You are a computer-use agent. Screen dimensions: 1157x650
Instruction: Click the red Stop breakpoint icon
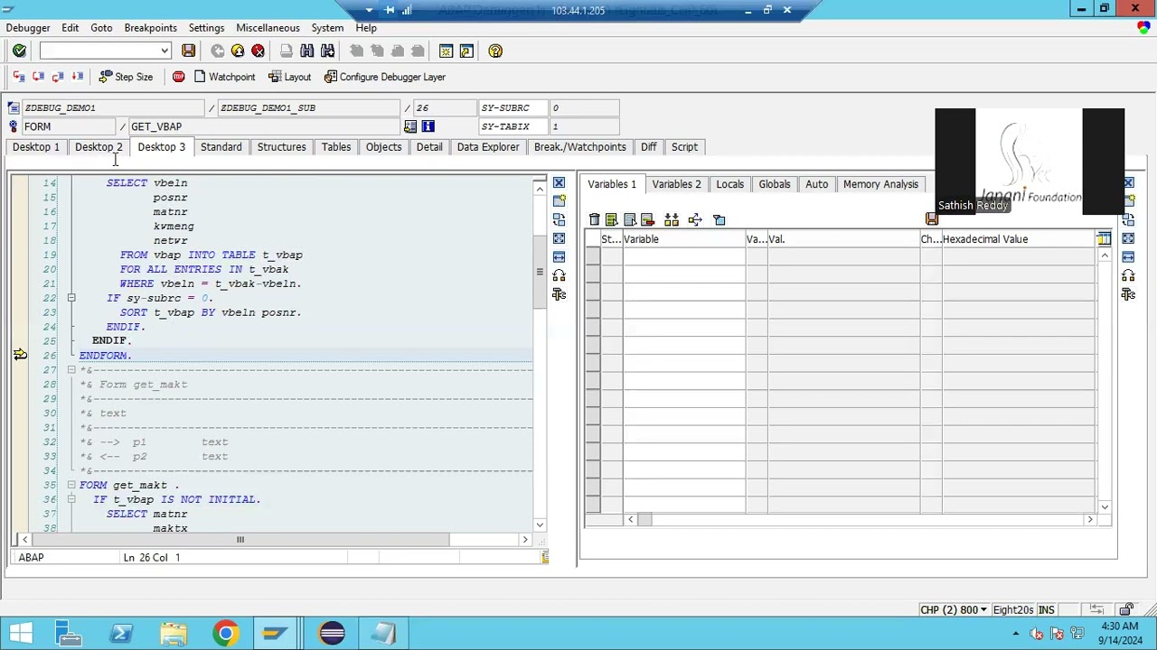tap(178, 77)
